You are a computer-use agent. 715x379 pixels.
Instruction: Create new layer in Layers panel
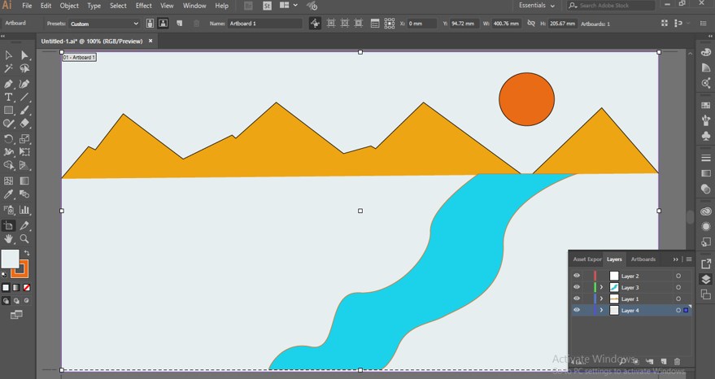[x=664, y=361]
